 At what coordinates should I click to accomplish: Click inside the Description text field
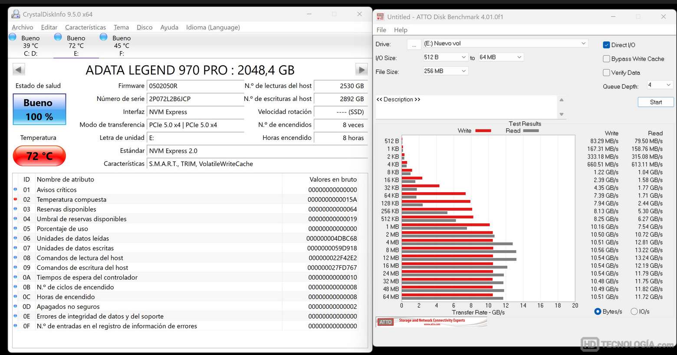(x=466, y=108)
